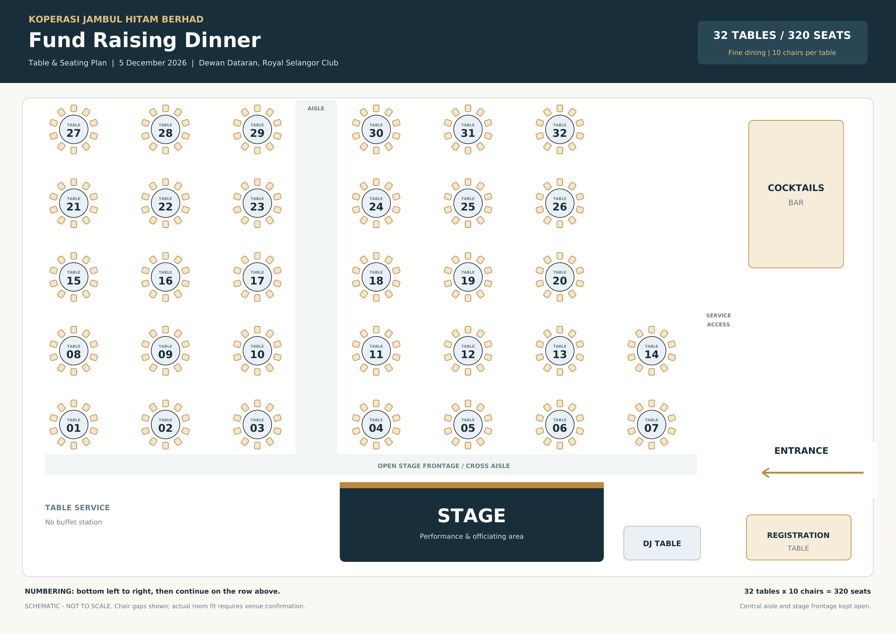Click the DJ Table box
The width and height of the screenshot is (896, 634).
click(662, 543)
